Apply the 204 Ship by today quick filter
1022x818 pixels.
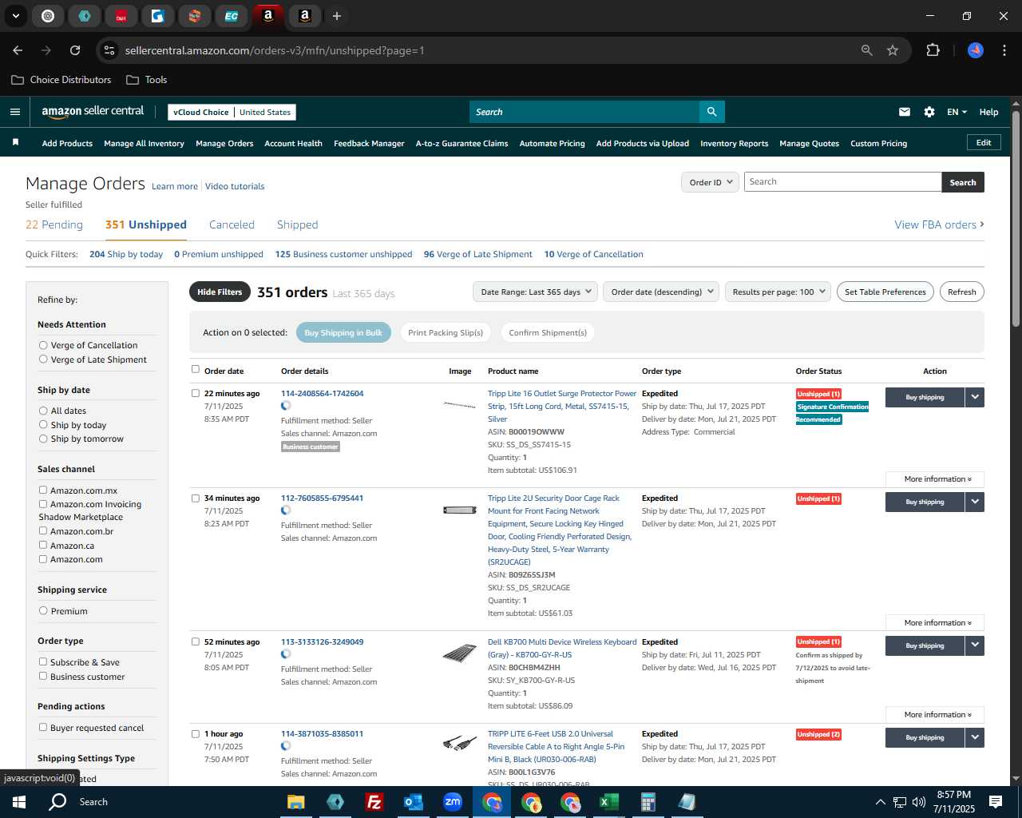126,254
